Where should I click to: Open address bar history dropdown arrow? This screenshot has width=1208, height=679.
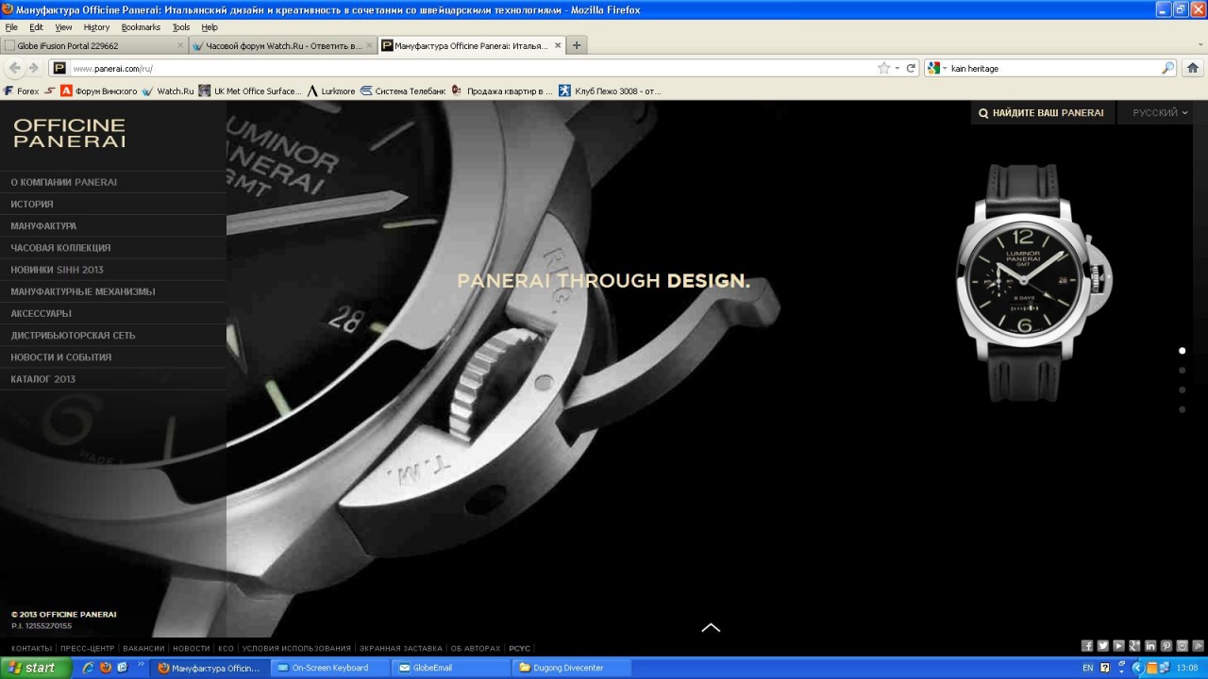[898, 68]
